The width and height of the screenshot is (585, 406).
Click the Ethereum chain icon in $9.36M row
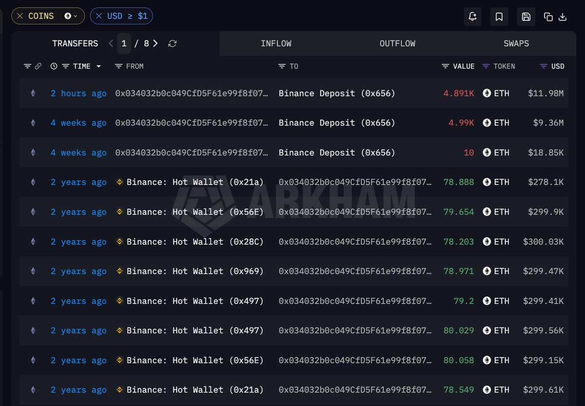point(33,123)
